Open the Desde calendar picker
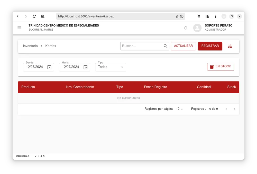This screenshot has height=174, width=257. (x=49, y=67)
